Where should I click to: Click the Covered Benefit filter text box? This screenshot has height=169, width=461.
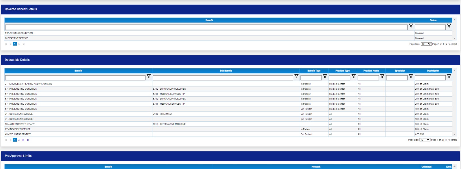coord(206,27)
